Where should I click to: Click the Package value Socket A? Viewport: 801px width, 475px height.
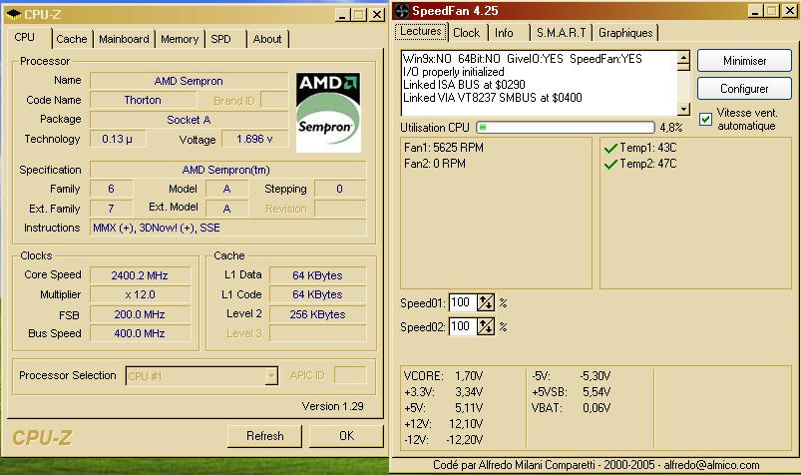tap(189, 120)
